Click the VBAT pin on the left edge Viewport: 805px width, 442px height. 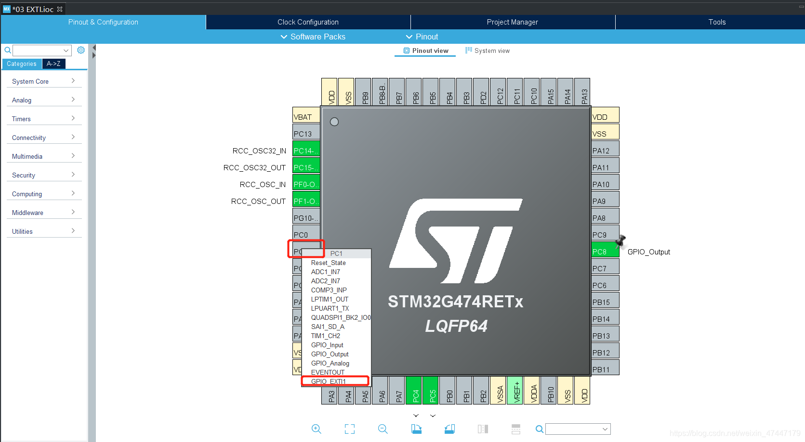click(x=306, y=115)
